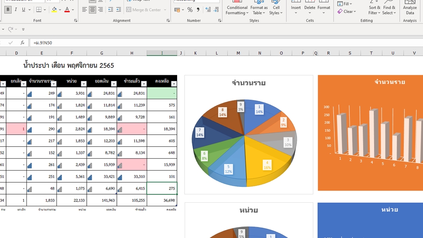Apply accounting number format
Screen dimensions: 423x238
[177, 10]
